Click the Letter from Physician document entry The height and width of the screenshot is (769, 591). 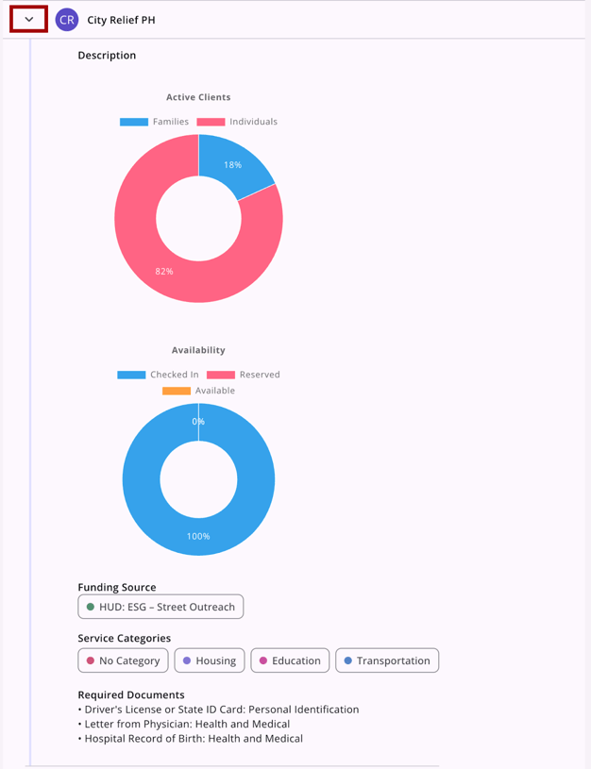[186, 725]
